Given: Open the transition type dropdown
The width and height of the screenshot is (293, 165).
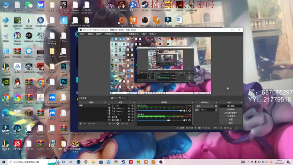Looking at the screenshot, I should 204,106.
